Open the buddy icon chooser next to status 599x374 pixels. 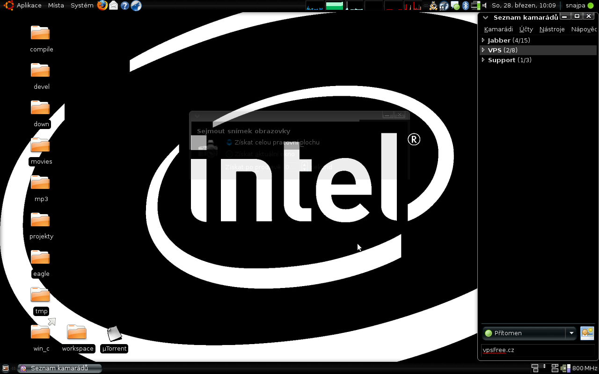[x=587, y=333]
